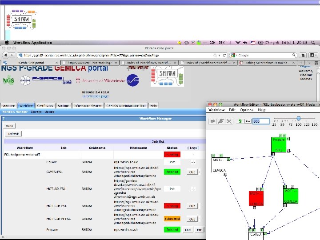Open the Certificates portal tab
Image resolution: width=320 pixels, height=240 pixels.
coord(45,105)
